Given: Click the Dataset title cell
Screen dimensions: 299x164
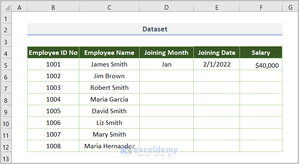Looking at the screenshot, I should (155, 29).
